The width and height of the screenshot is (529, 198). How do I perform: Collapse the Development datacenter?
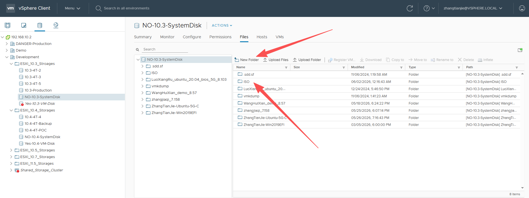click(7, 57)
